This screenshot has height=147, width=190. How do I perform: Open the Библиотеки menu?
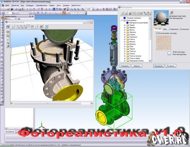click(76, 5)
